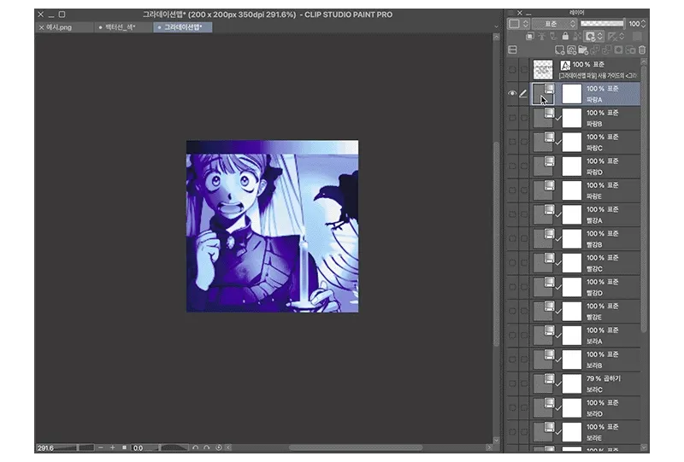
Task: Click the layer list scroll-up arrow
Action: coord(644,62)
